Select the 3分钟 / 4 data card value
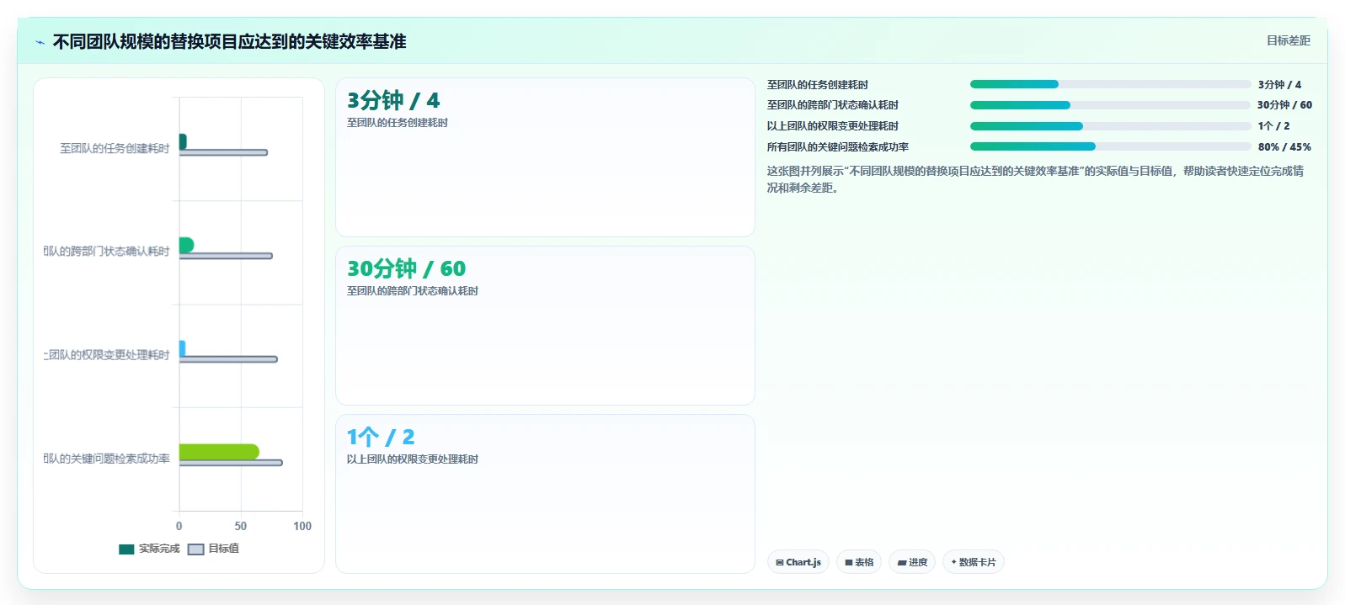 coord(393,101)
